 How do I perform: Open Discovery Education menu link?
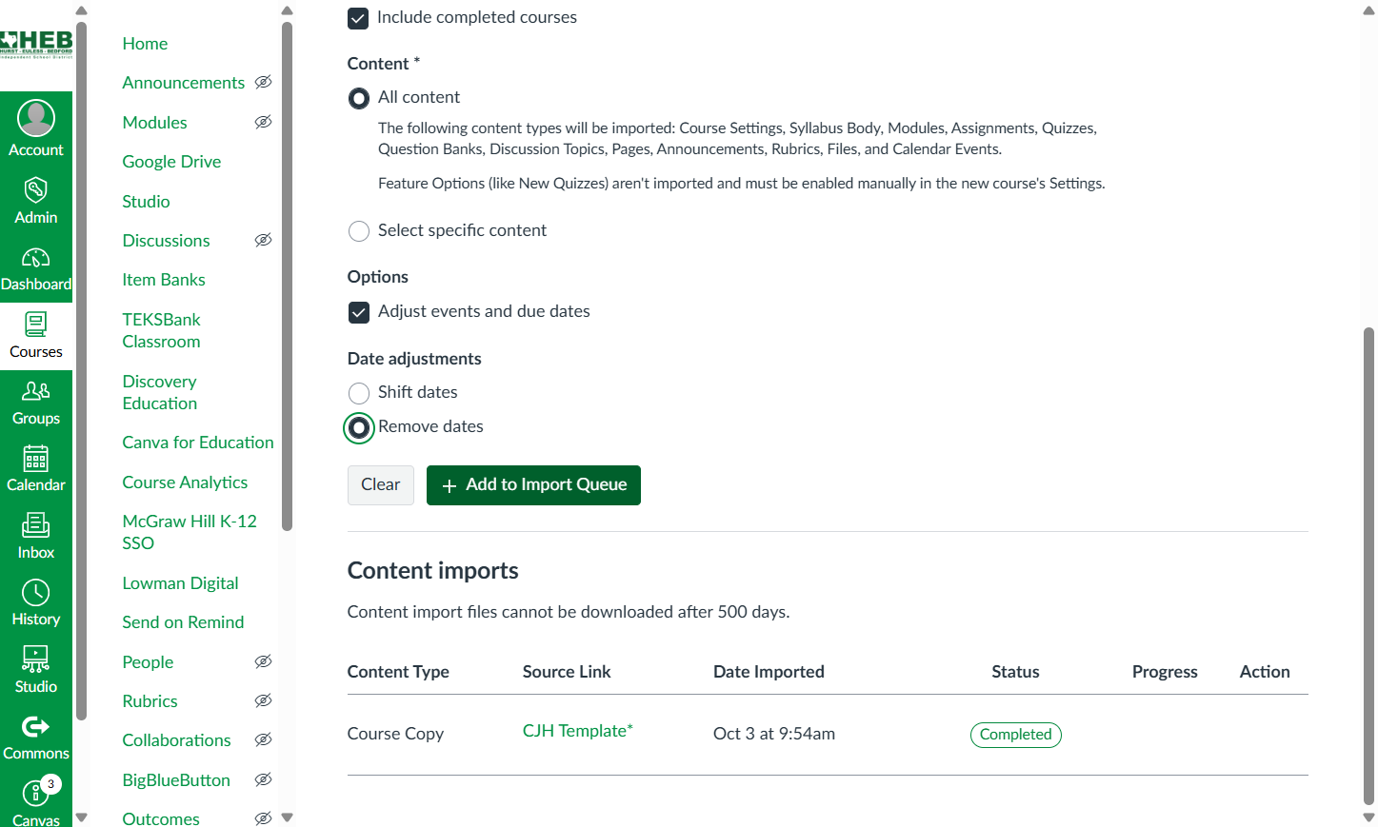tap(160, 392)
